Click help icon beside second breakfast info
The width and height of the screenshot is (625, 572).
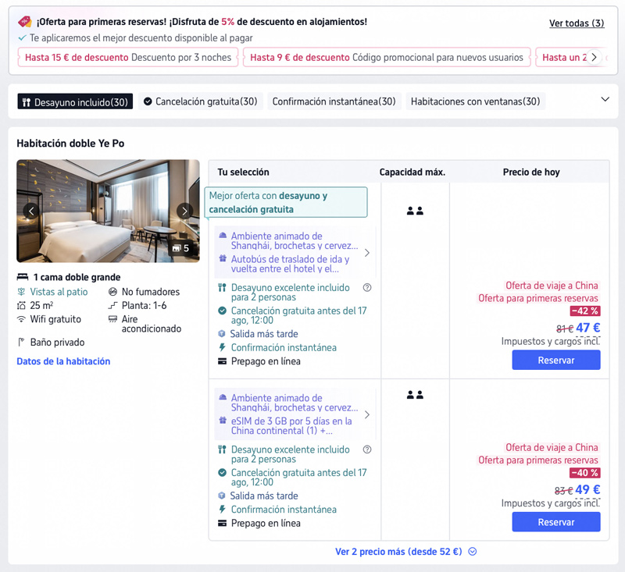click(367, 449)
